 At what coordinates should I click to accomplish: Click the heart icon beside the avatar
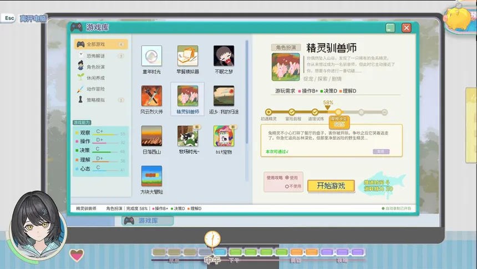click(77, 255)
